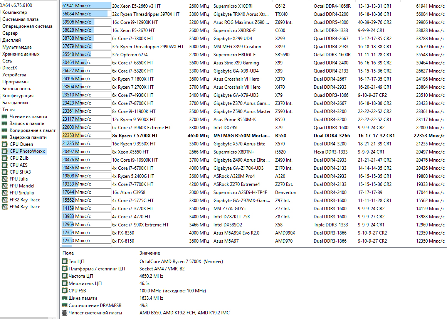This screenshot has width=447, height=319.
Task: Select the 16x Core i9-12900K HT row
Action: 254,22
